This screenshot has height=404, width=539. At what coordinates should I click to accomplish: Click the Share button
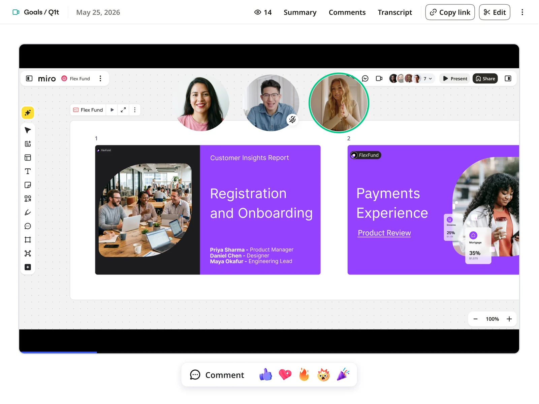(x=485, y=78)
